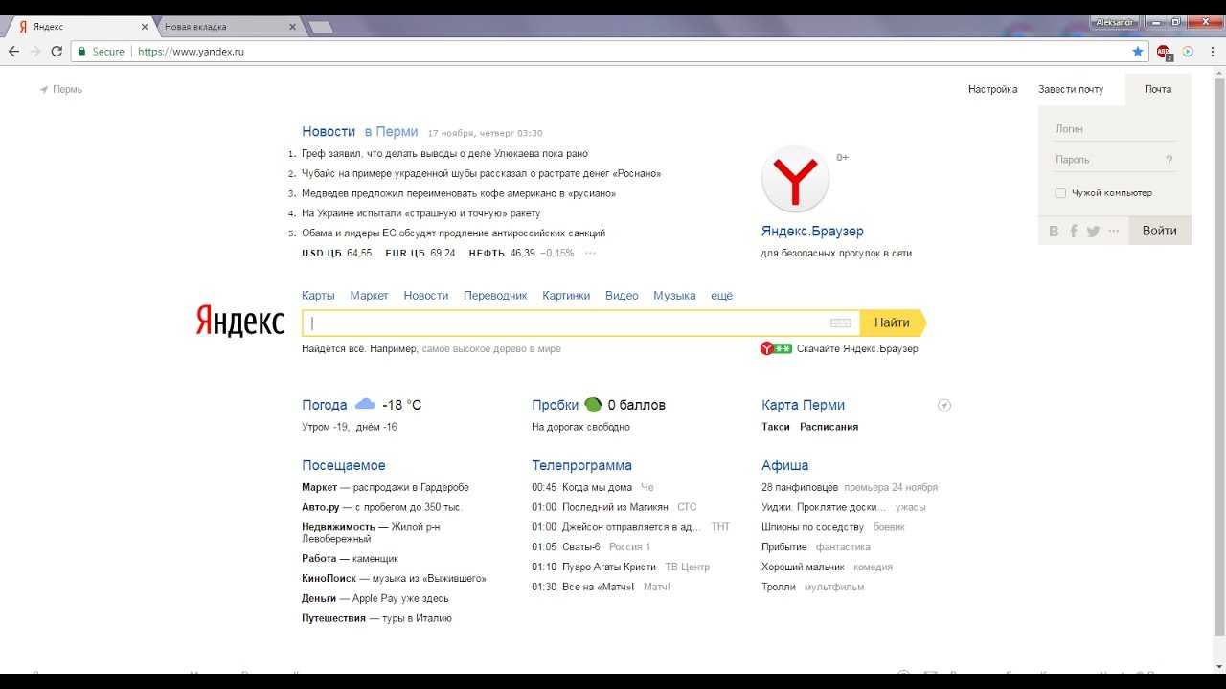Image resolution: width=1226 pixels, height=689 pixels.
Task: Click the yellow Найти search button
Action: click(x=893, y=323)
